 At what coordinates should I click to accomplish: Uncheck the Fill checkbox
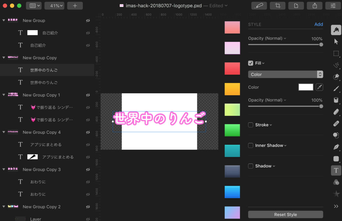pyautogui.click(x=250, y=63)
